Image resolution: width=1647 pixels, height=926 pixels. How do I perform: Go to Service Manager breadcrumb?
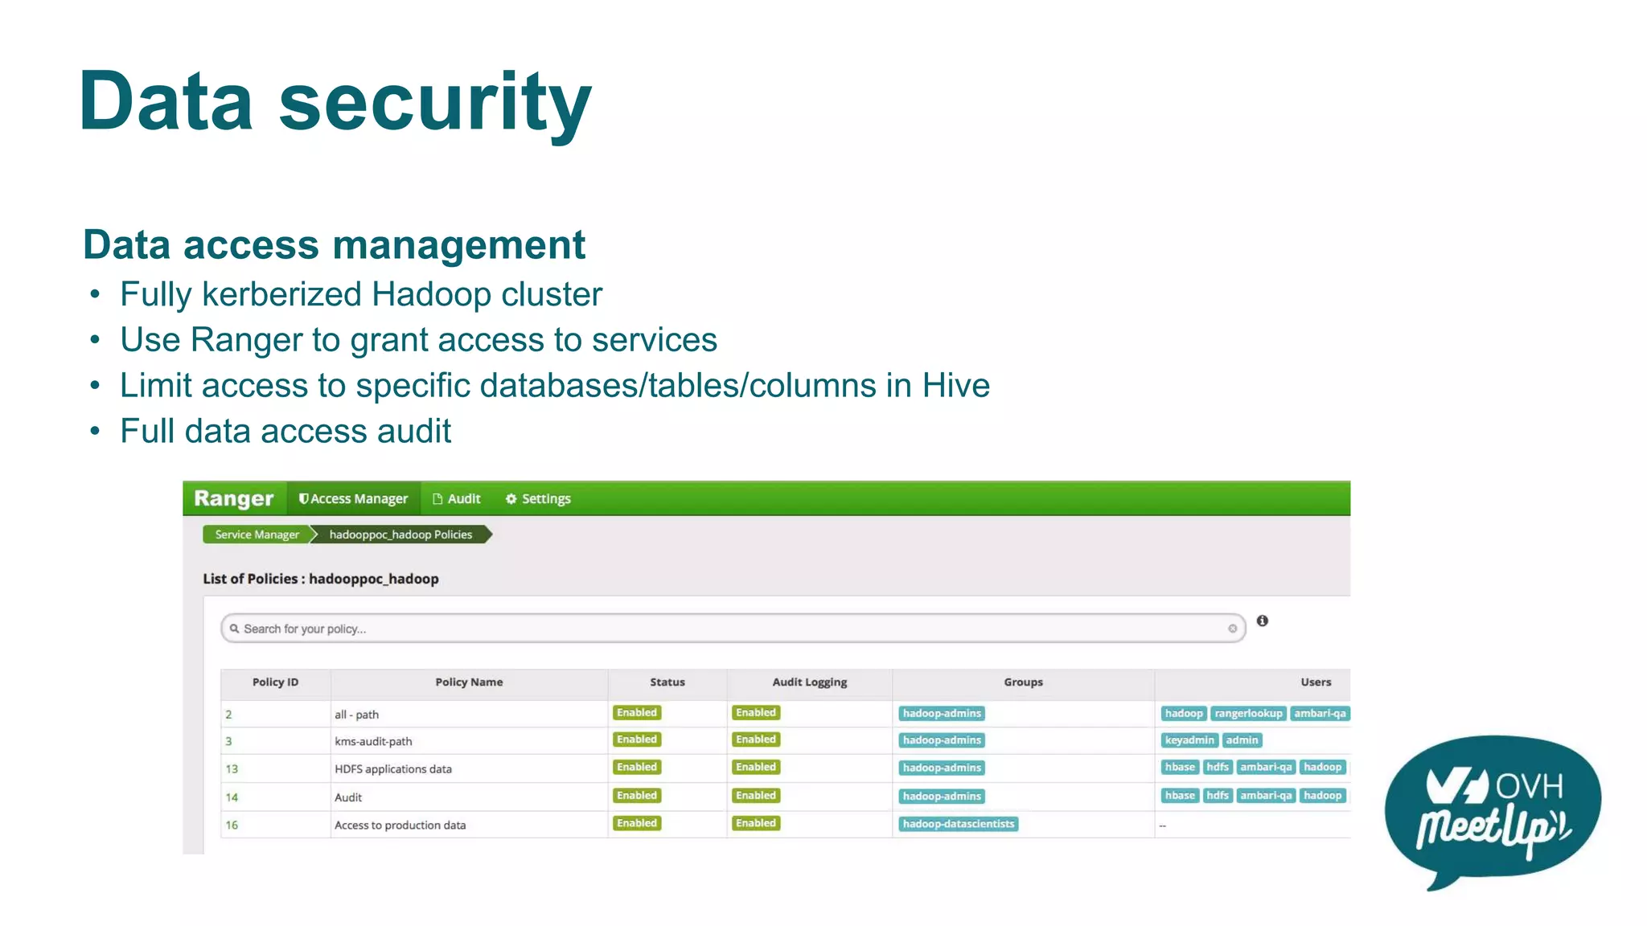pyautogui.click(x=257, y=535)
